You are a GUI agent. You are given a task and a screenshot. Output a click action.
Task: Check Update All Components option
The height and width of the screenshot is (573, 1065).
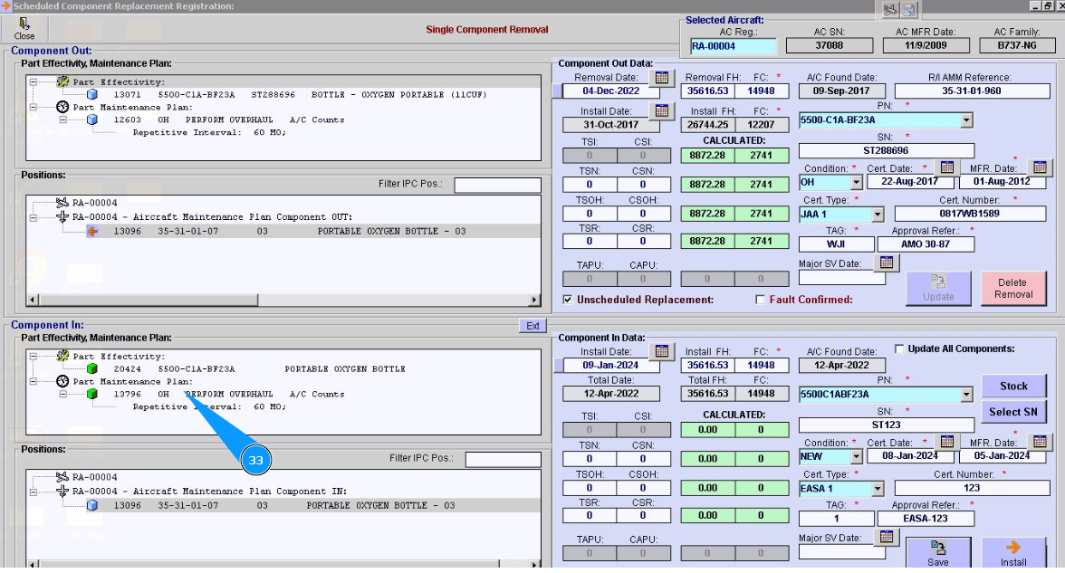tap(899, 349)
